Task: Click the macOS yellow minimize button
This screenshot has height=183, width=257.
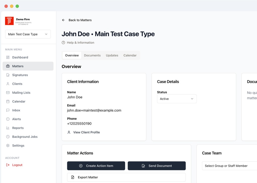Action: (x=12, y=6)
